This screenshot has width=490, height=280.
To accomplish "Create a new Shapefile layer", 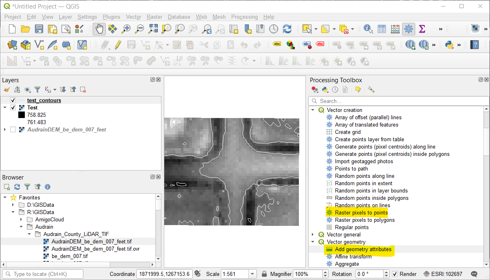I will click(39, 45).
